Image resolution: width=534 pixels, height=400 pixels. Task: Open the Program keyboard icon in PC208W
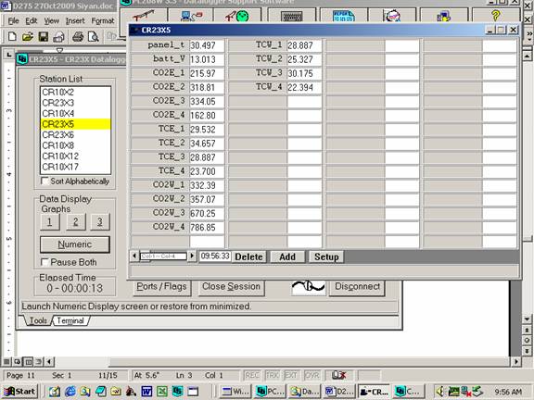tap(292, 16)
